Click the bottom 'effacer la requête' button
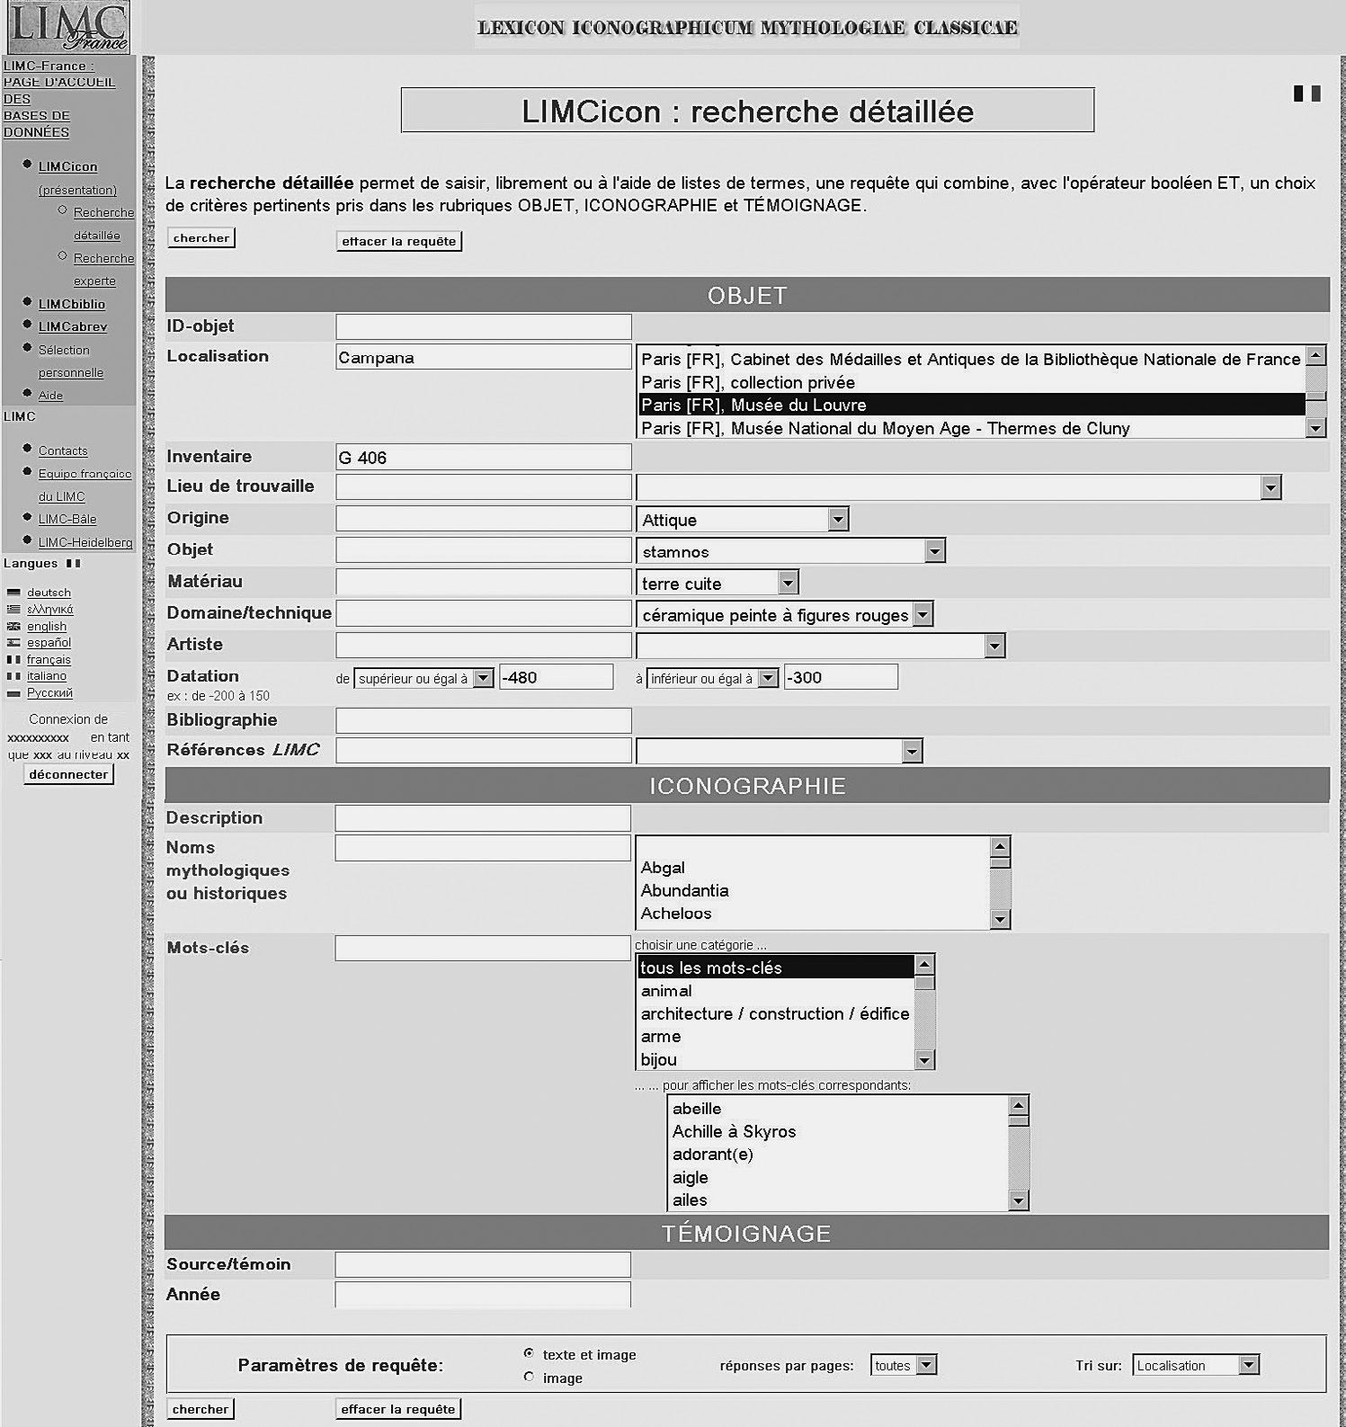 [398, 1409]
